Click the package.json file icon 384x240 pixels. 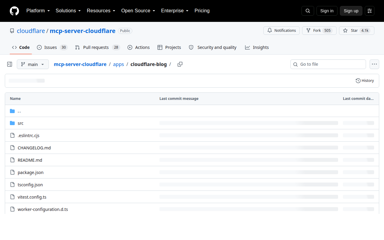point(12,172)
